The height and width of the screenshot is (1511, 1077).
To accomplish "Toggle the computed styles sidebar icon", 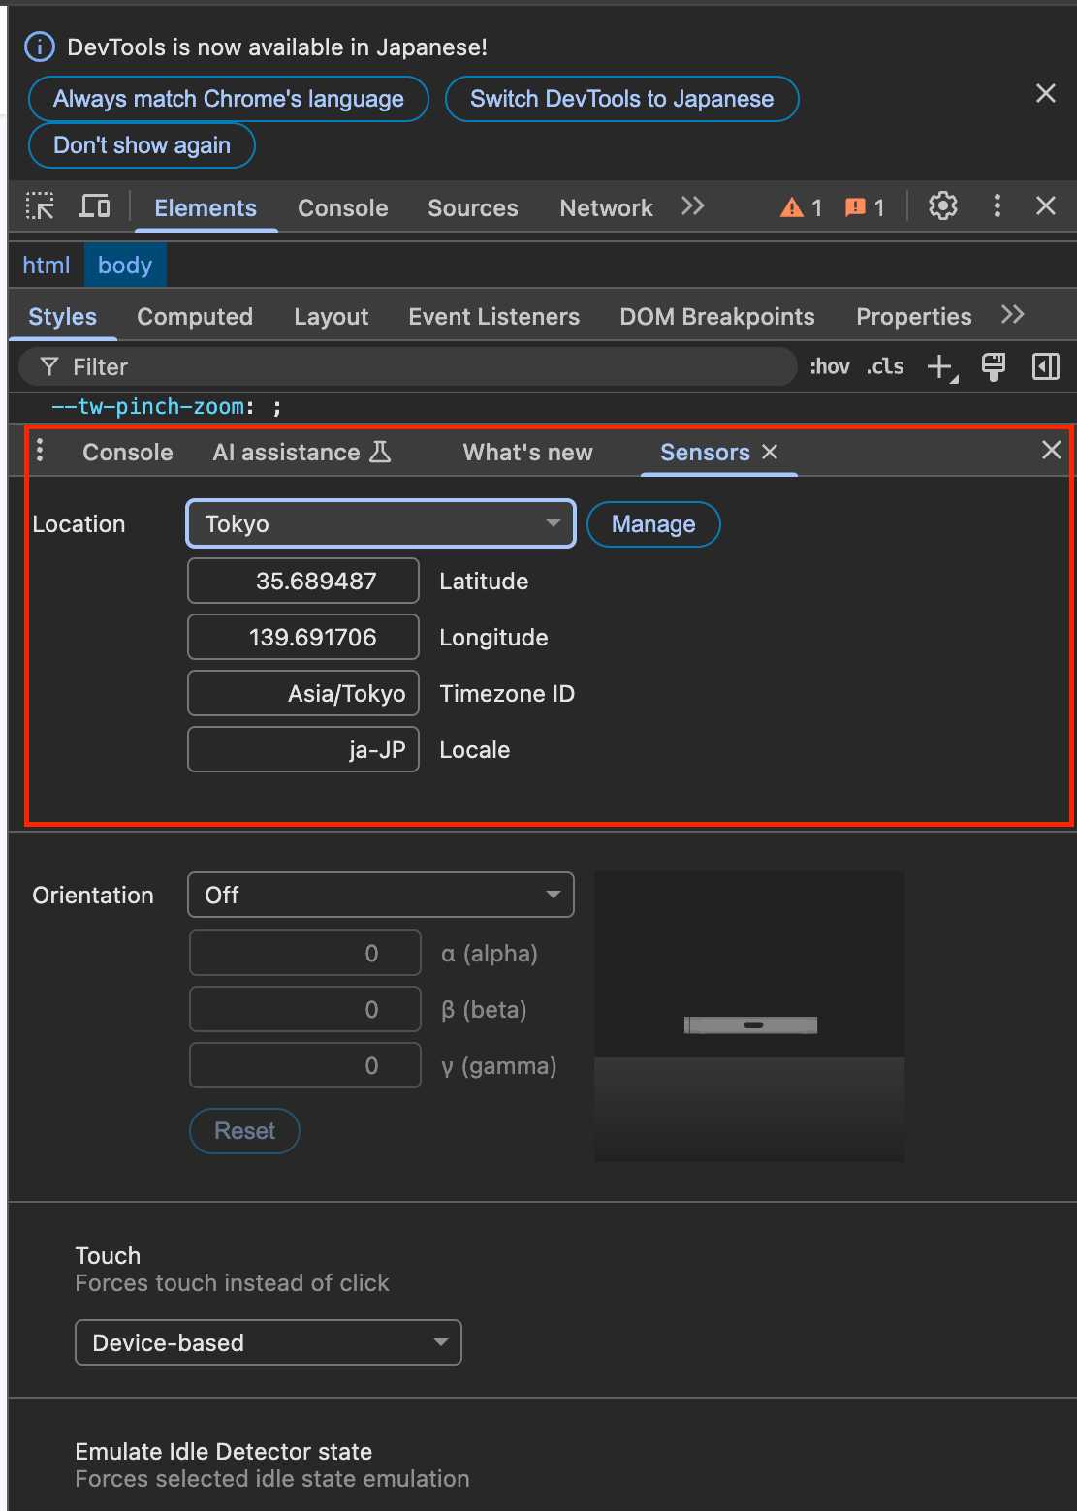I will [1046, 367].
